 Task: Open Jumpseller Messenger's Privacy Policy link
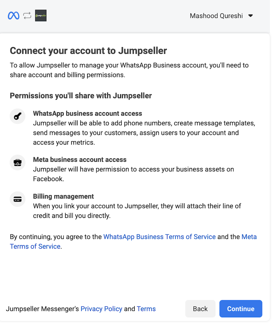point(101,309)
